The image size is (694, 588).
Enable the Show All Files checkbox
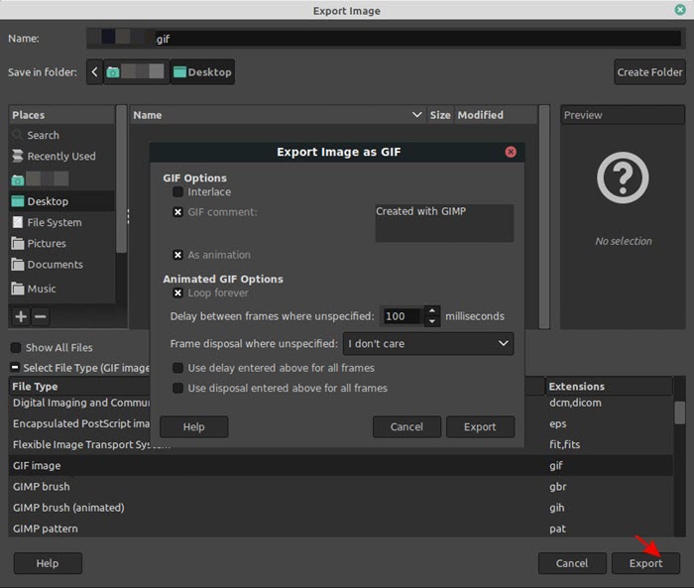[16, 348]
